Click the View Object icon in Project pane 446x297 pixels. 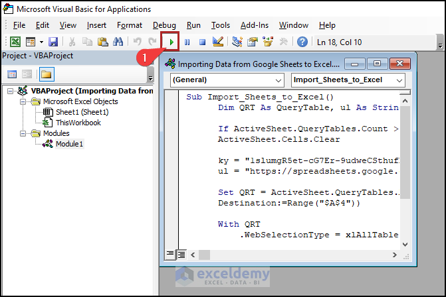point(27,75)
